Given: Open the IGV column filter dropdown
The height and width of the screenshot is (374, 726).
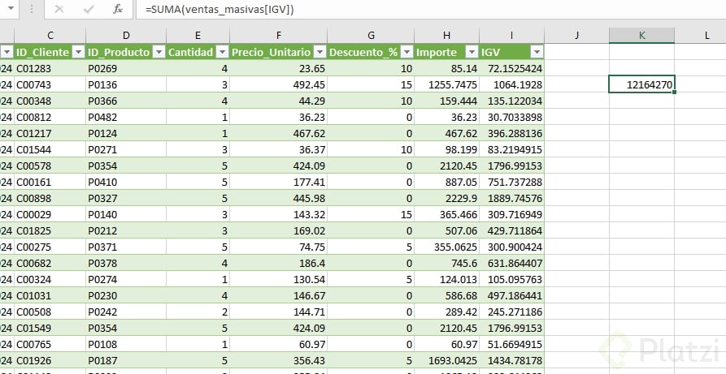Looking at the screenshot, I should point(535,52).
